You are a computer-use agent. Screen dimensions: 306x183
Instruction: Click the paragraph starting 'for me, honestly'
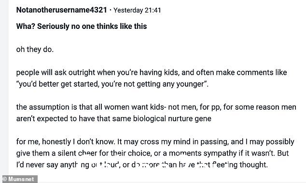(155, 153)
